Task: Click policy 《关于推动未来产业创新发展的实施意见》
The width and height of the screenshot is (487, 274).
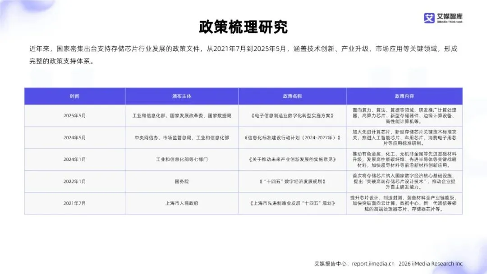Action: pyautogui.click(x=292, y=160)
